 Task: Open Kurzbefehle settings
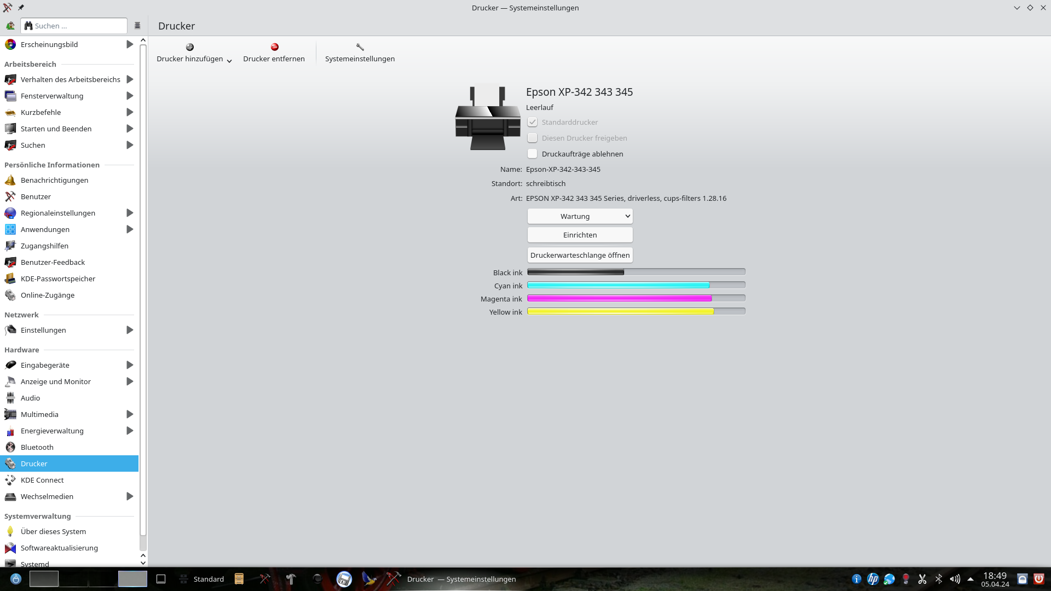click(x=70, y=112)
